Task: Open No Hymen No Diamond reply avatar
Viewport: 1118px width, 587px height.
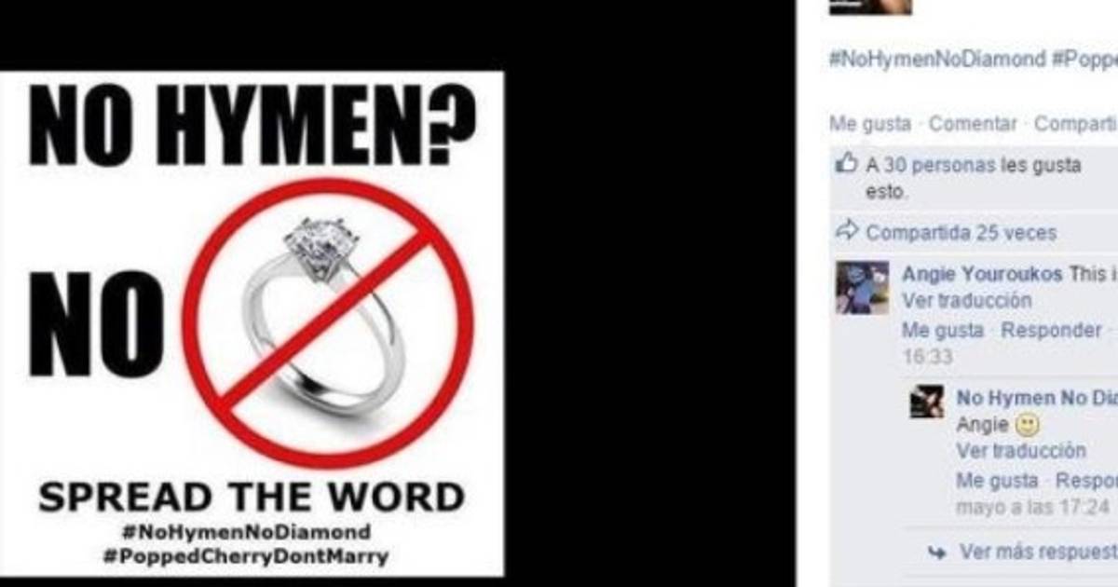Action: click(927, 402)
